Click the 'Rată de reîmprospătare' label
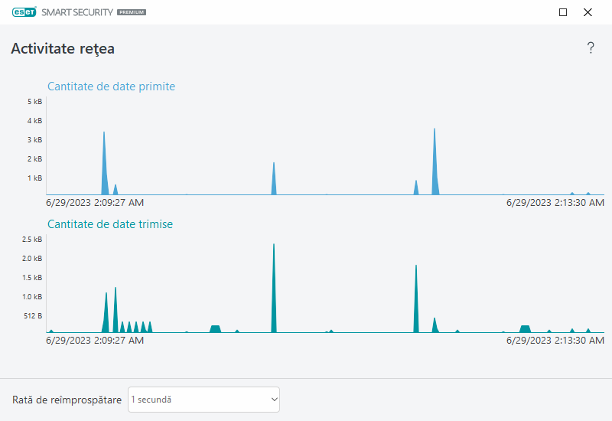This screenshot has width=612, height=421. 67,400
